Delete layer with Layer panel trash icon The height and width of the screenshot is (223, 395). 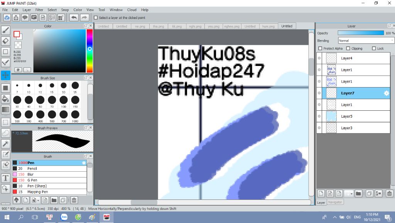390,194
